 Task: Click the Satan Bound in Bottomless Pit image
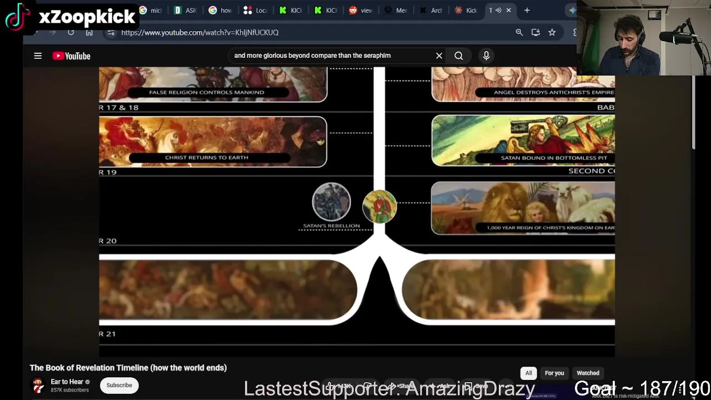click(523, 141)
